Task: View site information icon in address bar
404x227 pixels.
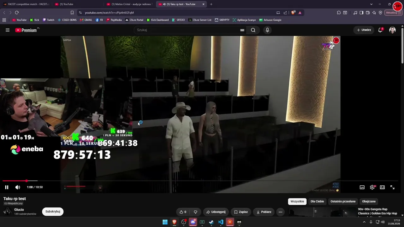Action: 80,13
